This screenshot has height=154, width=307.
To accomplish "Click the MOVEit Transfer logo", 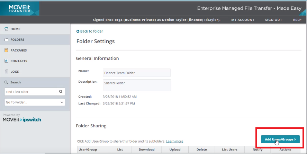I will (x=20, y=8).
